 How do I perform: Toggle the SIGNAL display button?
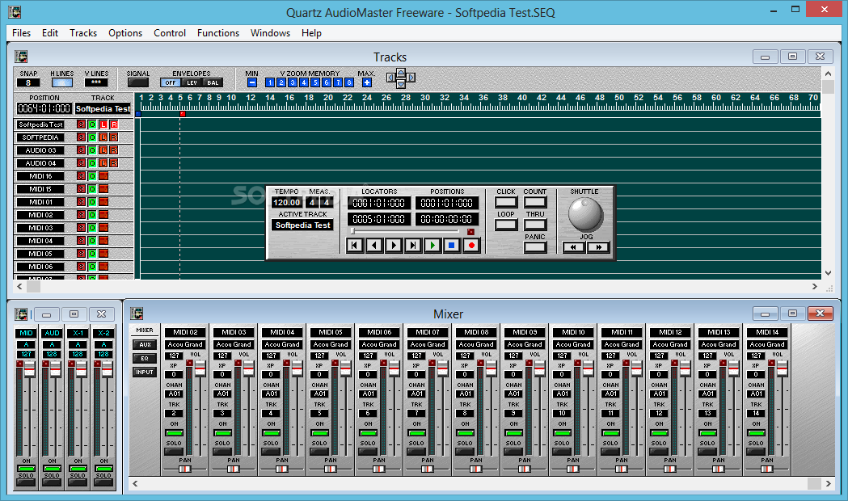138,82
